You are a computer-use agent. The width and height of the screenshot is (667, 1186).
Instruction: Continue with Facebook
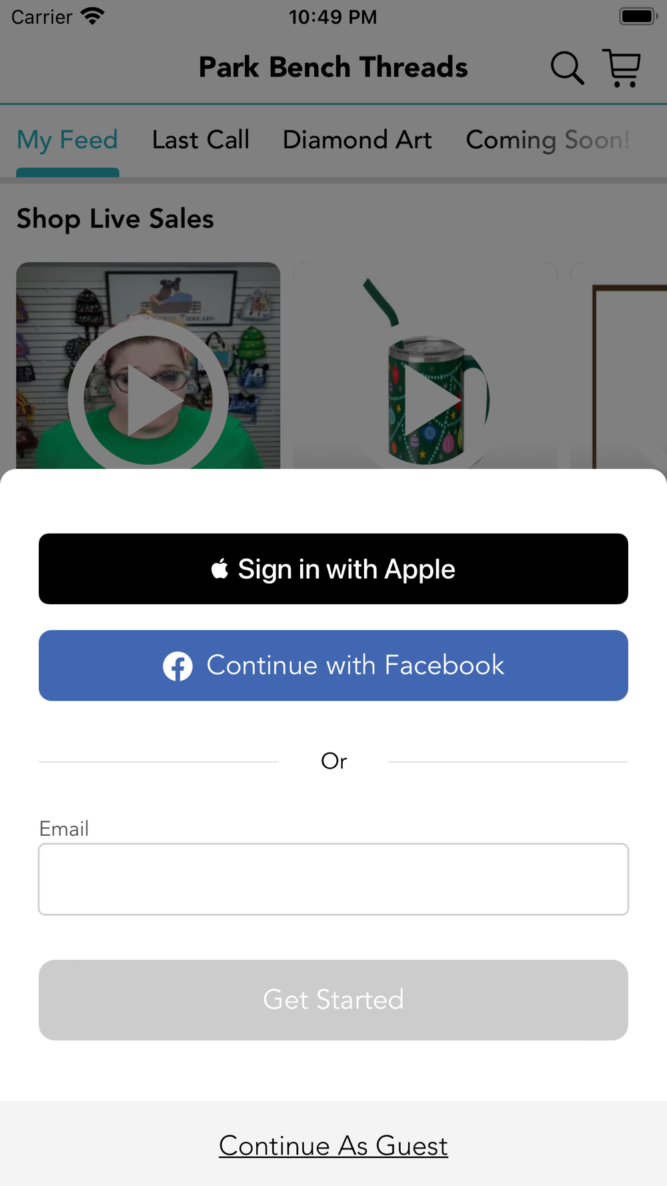click(x=333, y=666)
